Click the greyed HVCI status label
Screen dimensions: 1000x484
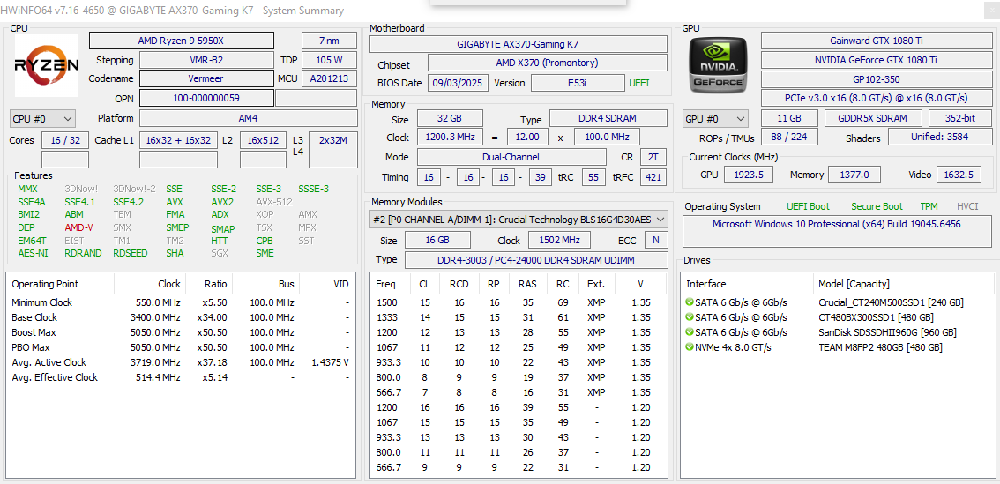click(x=969, y=206)
